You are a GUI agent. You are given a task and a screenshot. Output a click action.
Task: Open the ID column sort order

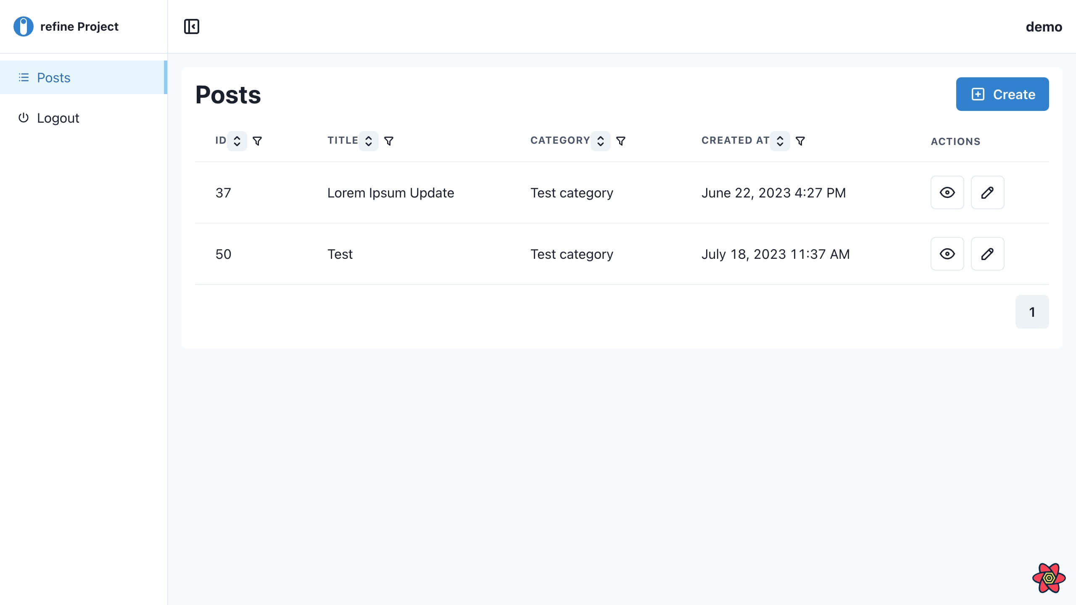[x=237, y=140]
